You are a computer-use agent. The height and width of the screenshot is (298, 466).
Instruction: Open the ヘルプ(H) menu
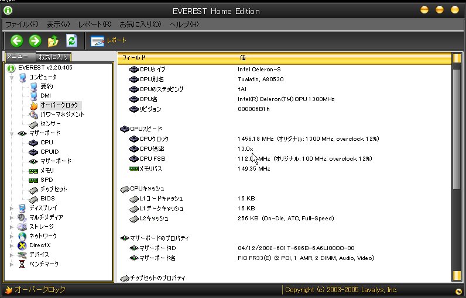click(184, 25)
